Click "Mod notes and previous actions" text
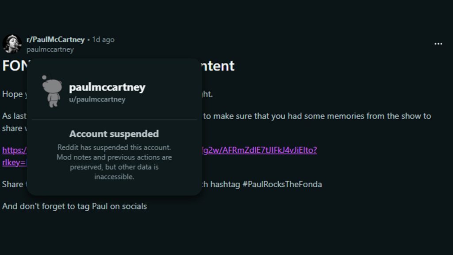453x255 pixels. pyautogui.click(x=114, y=157)
